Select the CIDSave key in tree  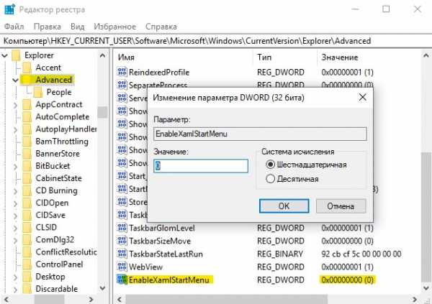50,215
